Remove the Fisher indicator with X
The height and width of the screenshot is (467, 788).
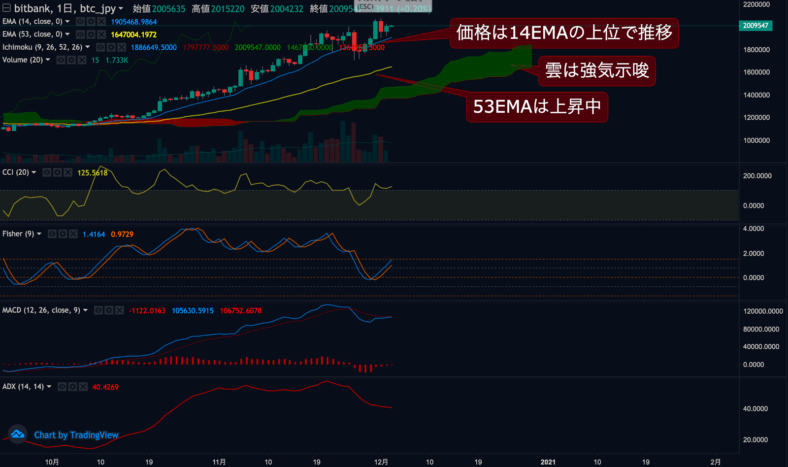tap(73, 234)
